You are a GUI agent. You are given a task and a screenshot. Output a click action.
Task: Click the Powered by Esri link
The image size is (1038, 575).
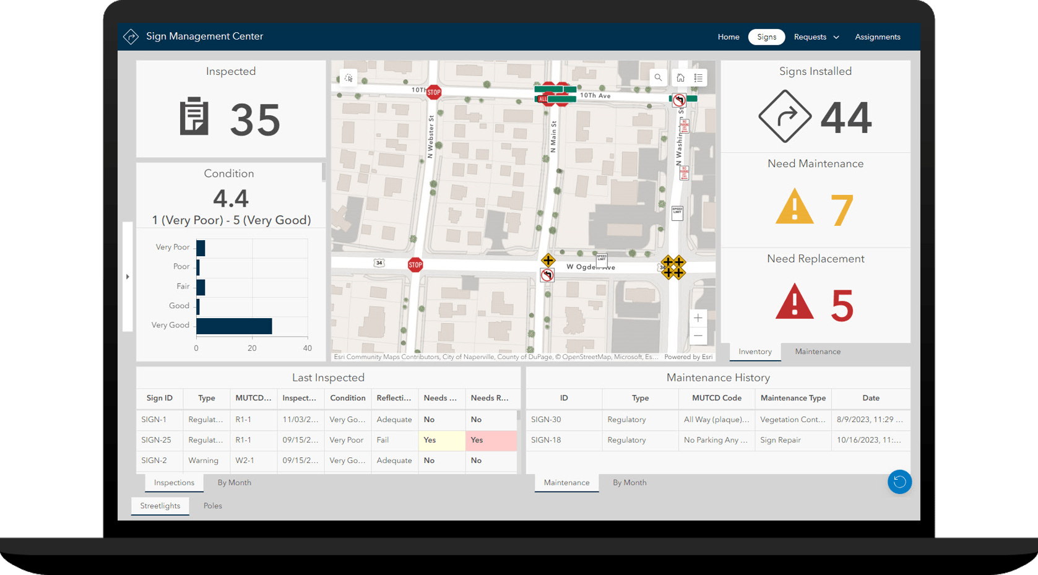coord(688,357)
